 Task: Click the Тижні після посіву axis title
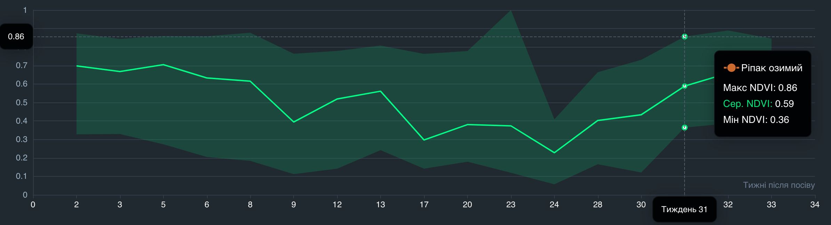click(x=778, y=185)
